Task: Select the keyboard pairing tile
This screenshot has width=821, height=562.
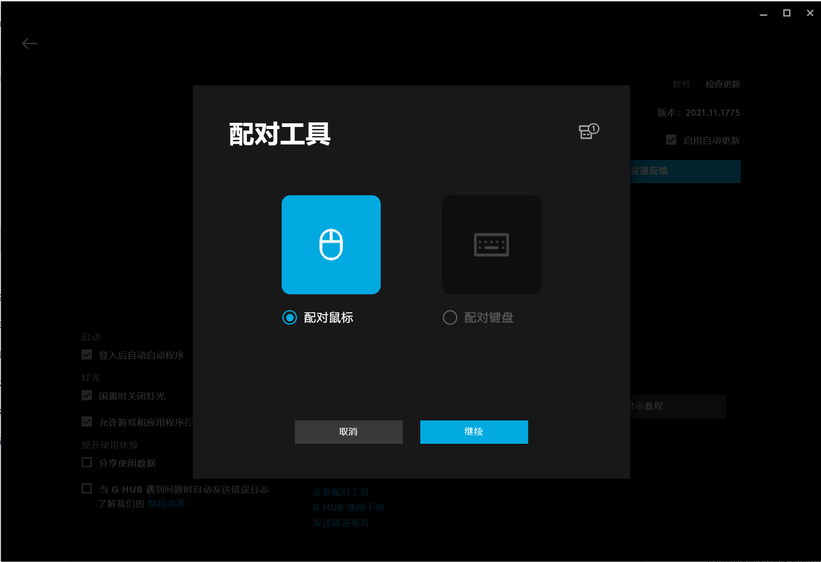Action: pyautogui.click(x=491, y=244)
